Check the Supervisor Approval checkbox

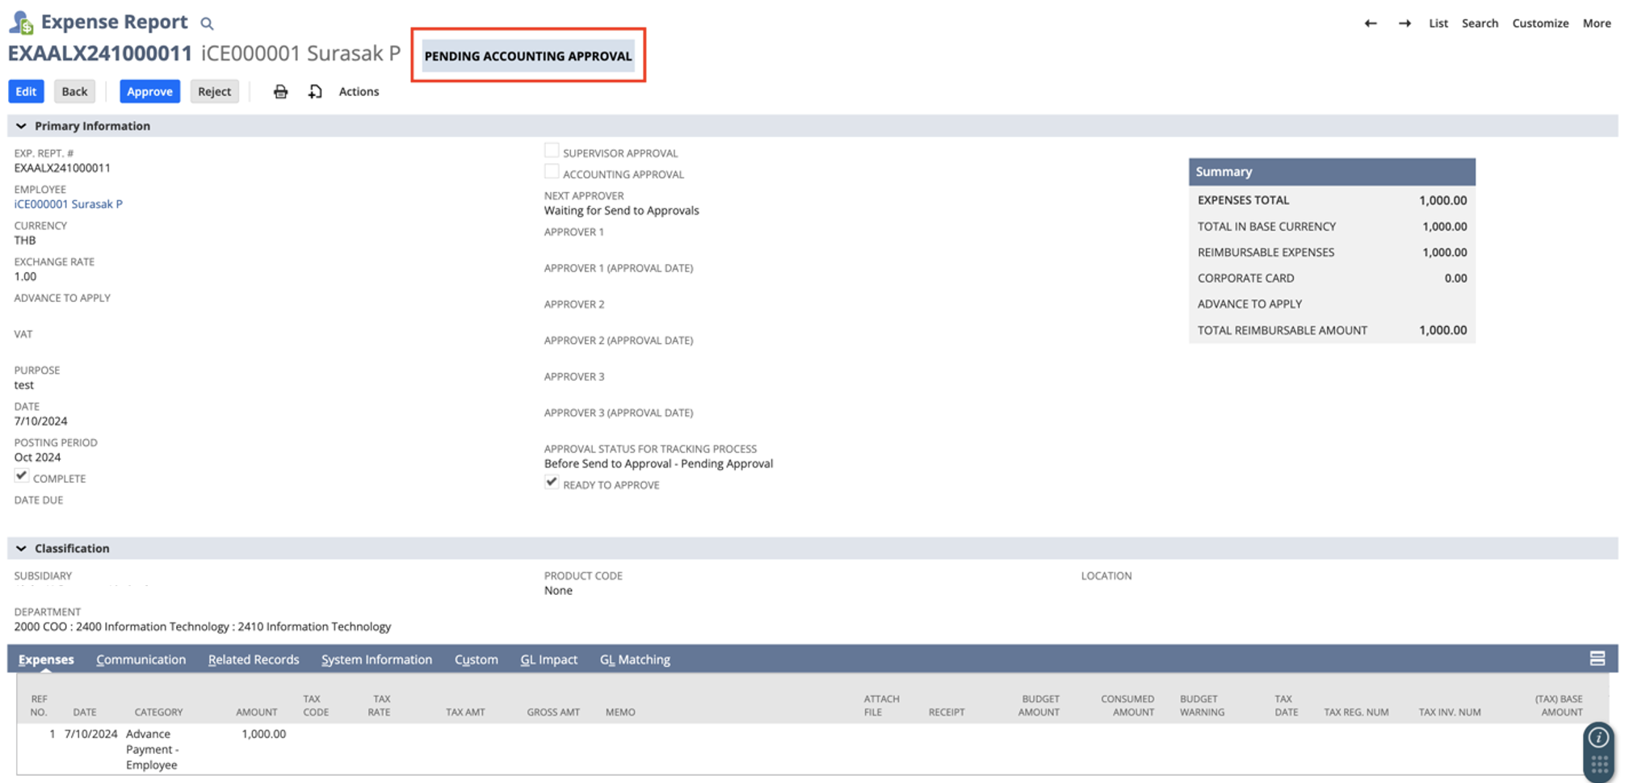[x=552, y=149]
